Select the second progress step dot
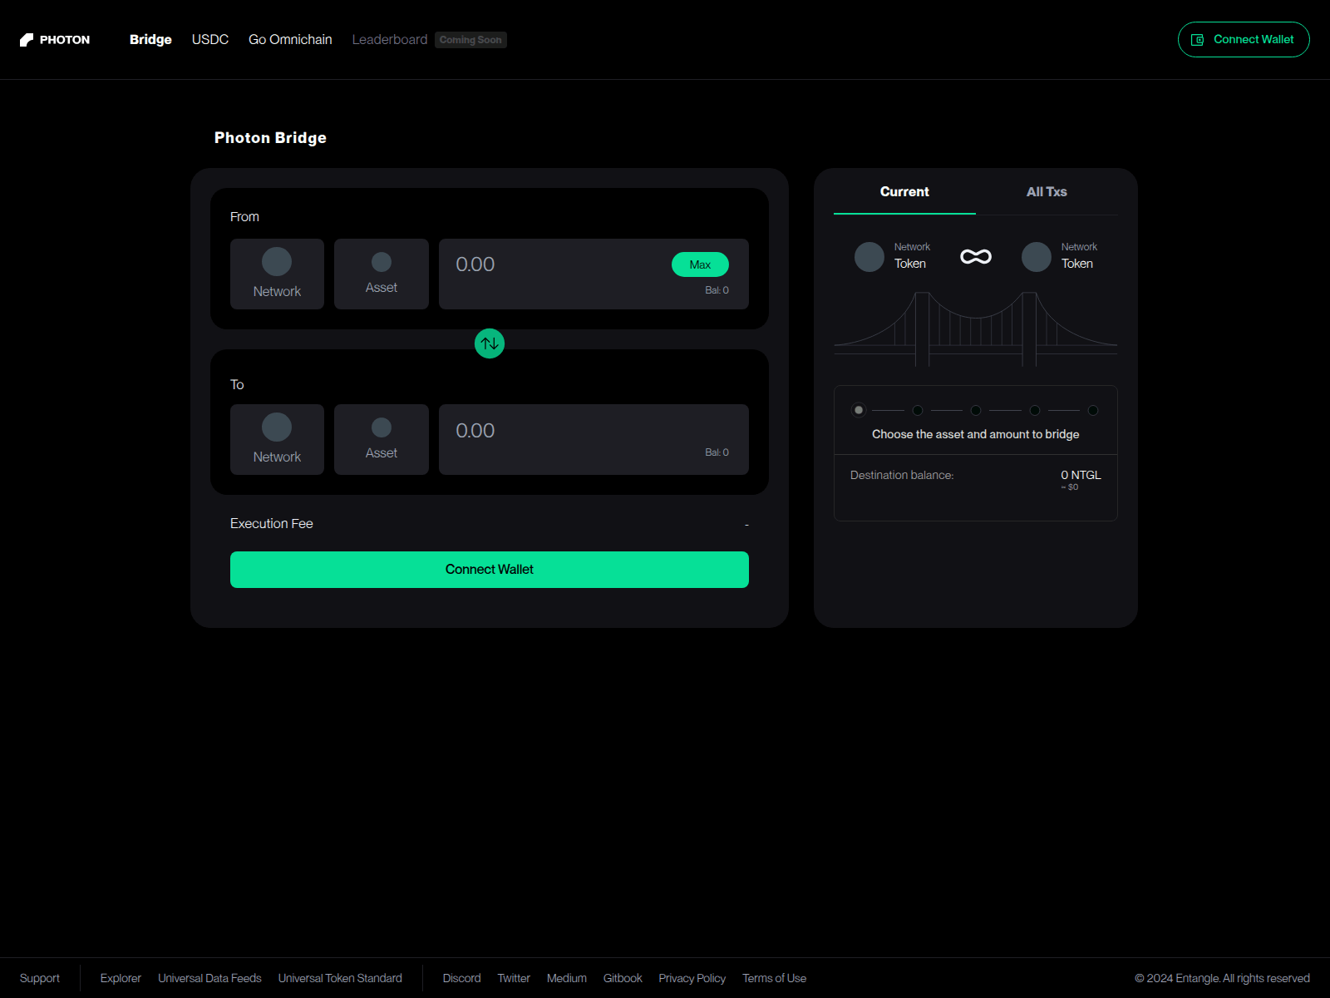The width and height of the screenshot is (1330, 998). [918, 410]
